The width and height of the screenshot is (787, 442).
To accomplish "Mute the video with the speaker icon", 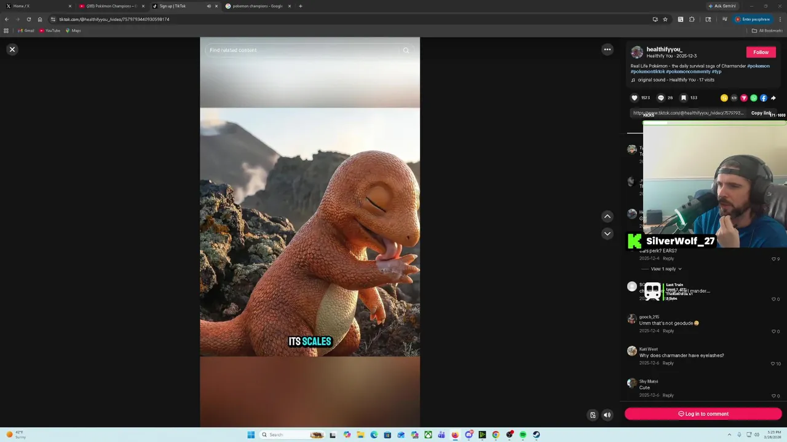I will 607,415.
